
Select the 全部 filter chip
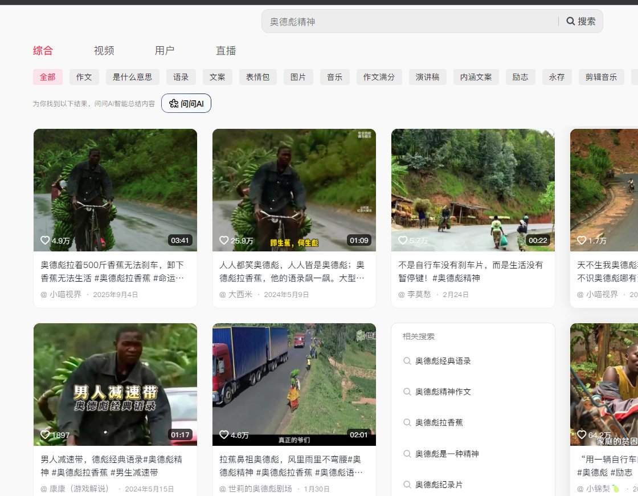(x=48, y=77)
